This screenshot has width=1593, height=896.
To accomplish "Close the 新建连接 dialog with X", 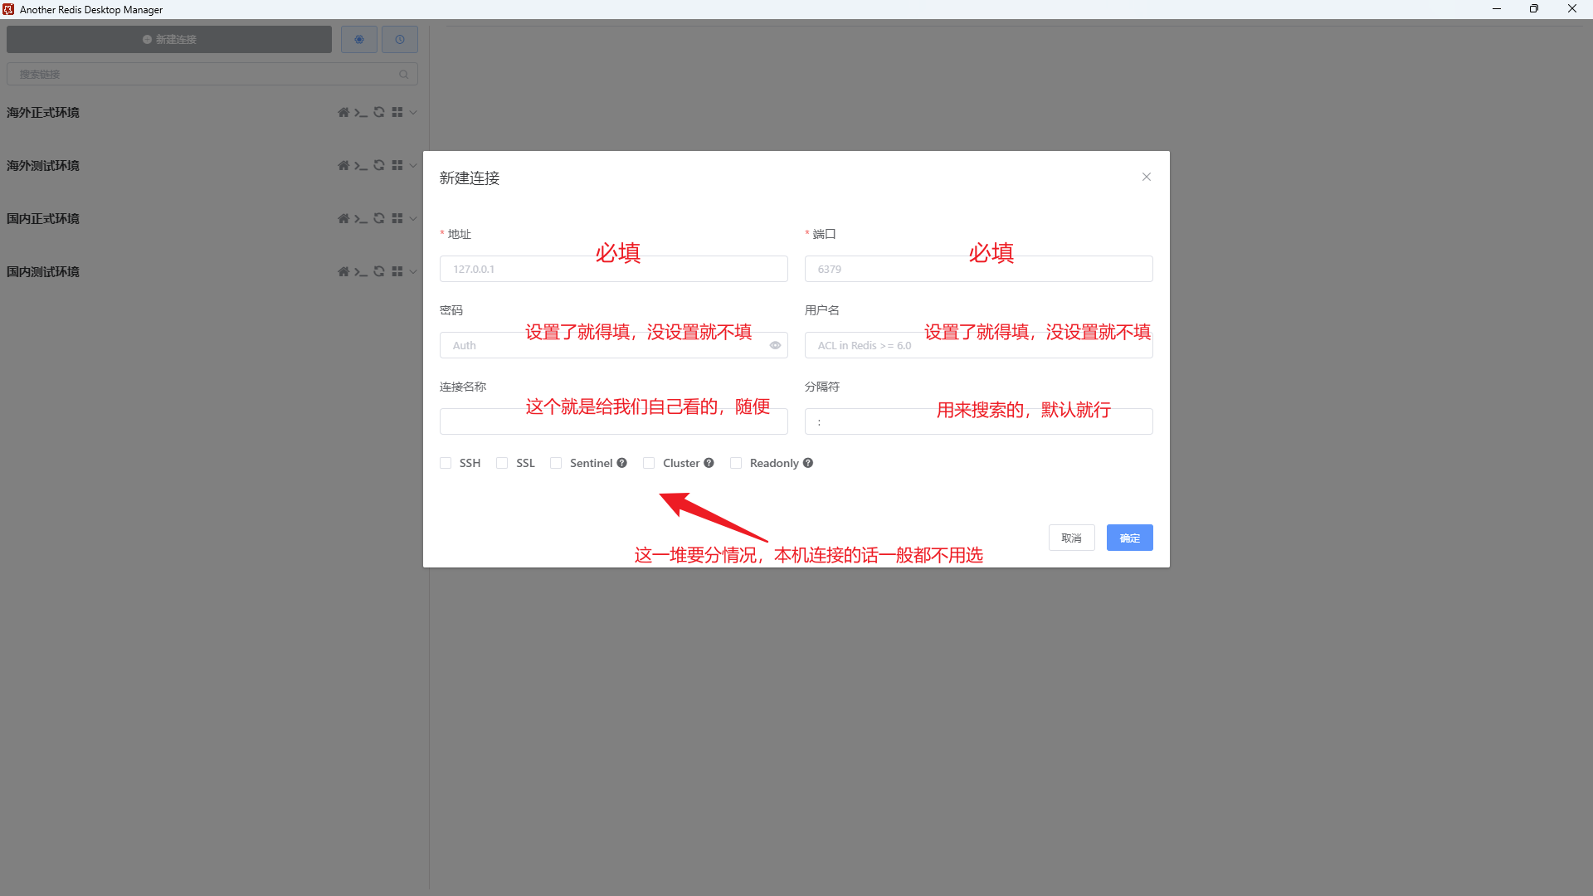I will point(1147,177).
